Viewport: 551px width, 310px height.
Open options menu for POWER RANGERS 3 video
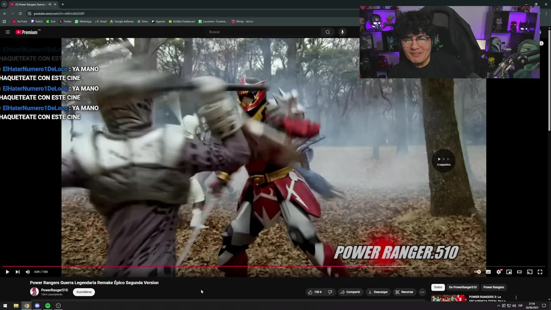[x=516, y=298]
